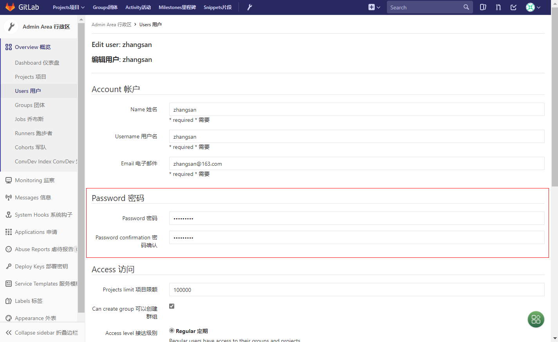This screenshot has width=558, height=342.
Task: Expand the user avatar dropdown arrow
Action: tap(539, 7)
